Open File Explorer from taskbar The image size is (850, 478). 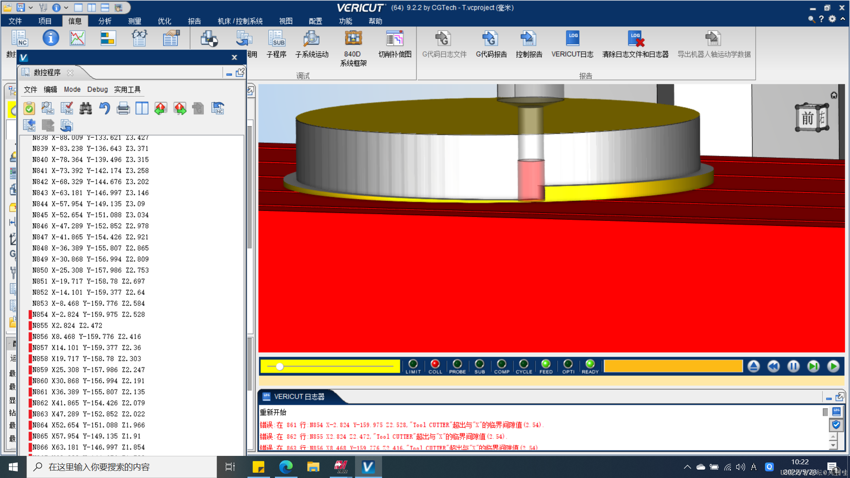point(313,467)
